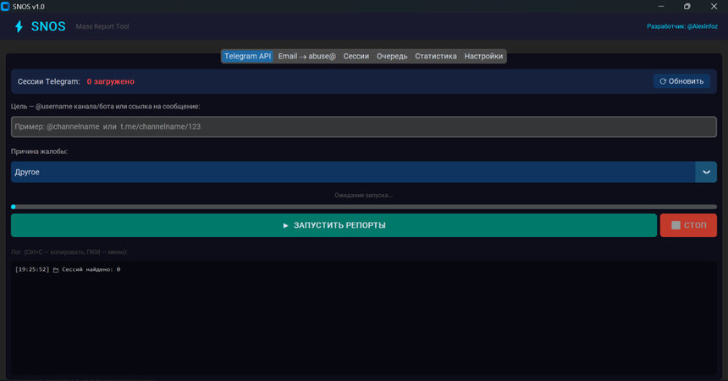The width and height of the screenshot is (728, 381).
Task: Open the Настройки tab
Action: tap(483, 56)
